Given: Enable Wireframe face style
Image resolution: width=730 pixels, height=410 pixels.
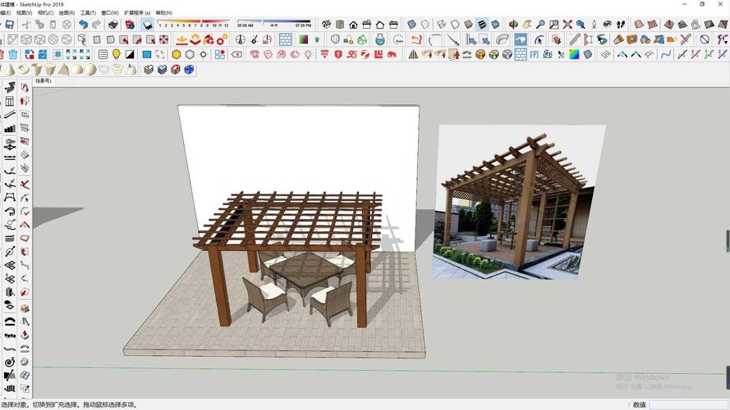Looking at the screenshot, I should (441, 24).
